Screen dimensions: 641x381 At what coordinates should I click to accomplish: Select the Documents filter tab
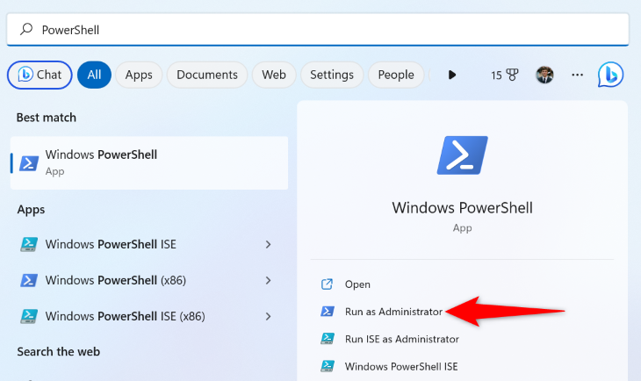pyautogui.click(x=207, y=75)
